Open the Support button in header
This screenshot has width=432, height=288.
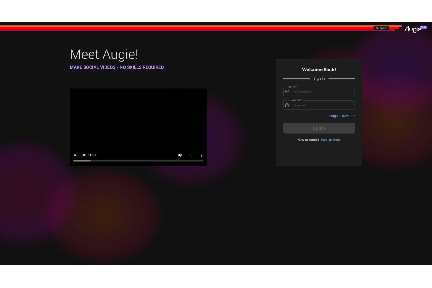[381, 28]
